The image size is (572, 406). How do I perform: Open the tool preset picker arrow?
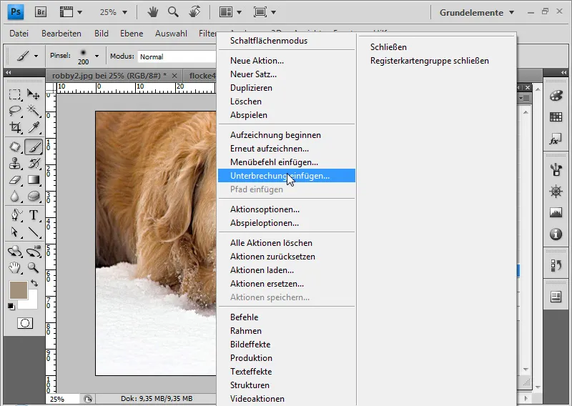click(x=36, y=56)
